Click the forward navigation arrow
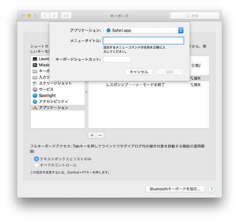The width and height of the screenshot is (239, 222). click(x=54, y=16)
